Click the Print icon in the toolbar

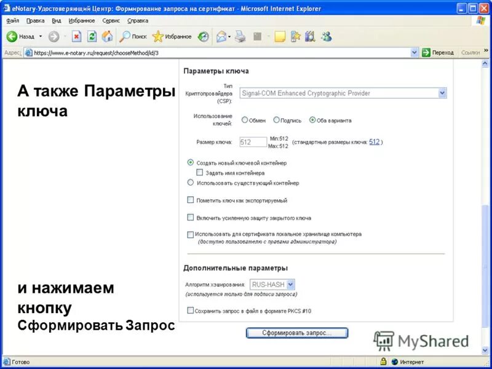click(x=239, y=36)
